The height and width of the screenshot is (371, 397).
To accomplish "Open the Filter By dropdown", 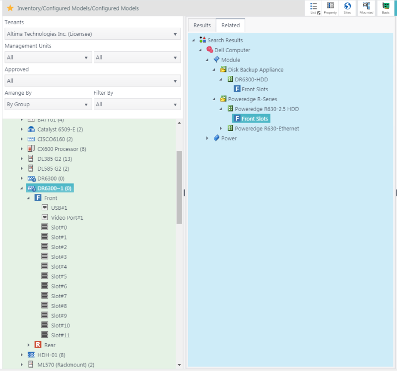I will click(137, 104).
